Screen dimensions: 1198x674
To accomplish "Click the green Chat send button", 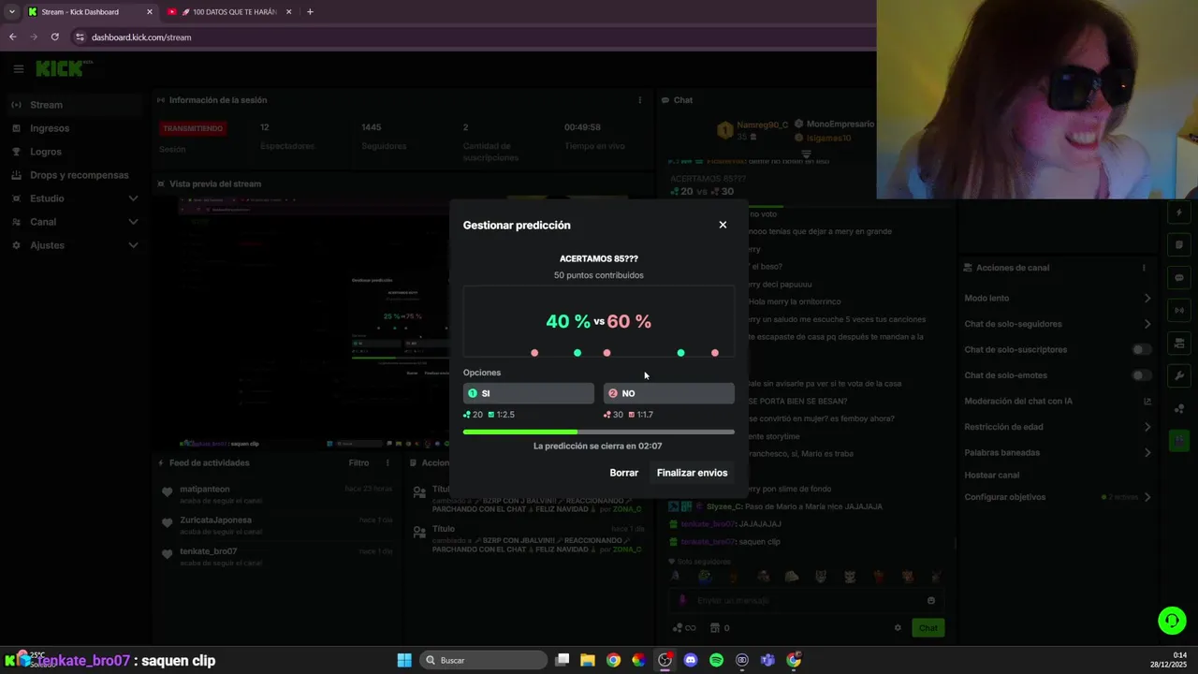I will pos(928,628).
